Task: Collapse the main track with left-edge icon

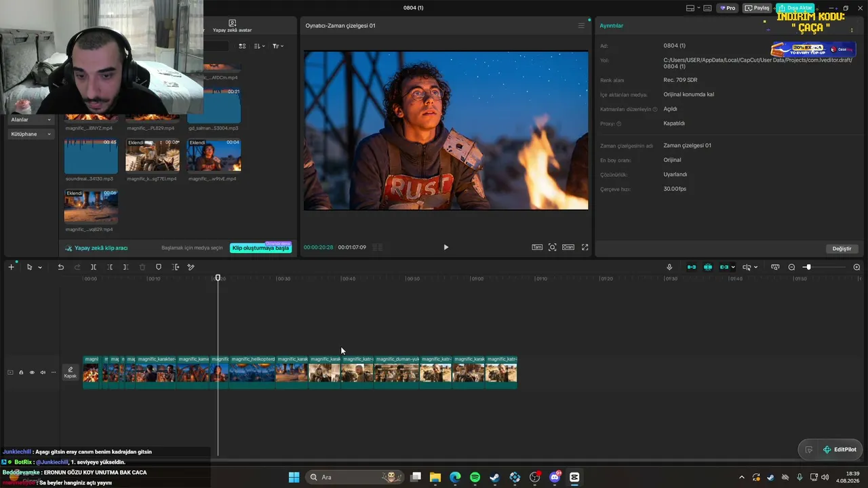Action: (10, 372)
